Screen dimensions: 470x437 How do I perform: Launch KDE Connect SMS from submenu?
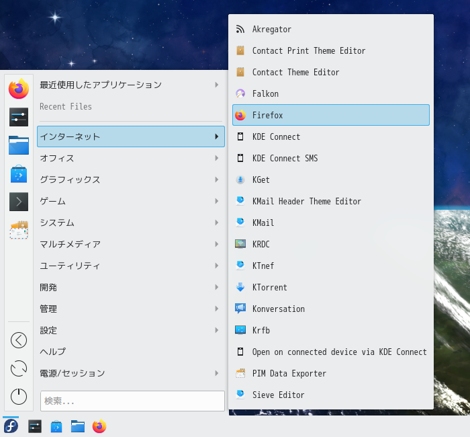pos(331,158)
